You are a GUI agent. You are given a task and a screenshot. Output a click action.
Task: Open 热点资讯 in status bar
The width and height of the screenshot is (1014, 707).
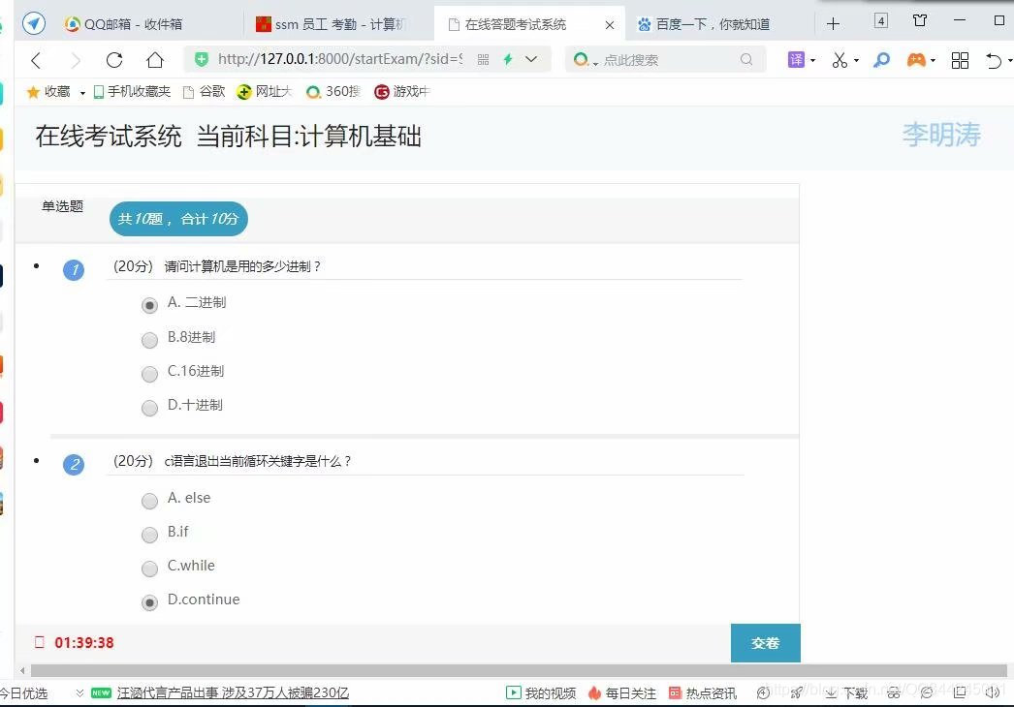pyautogui.click(x=703, y=693)
